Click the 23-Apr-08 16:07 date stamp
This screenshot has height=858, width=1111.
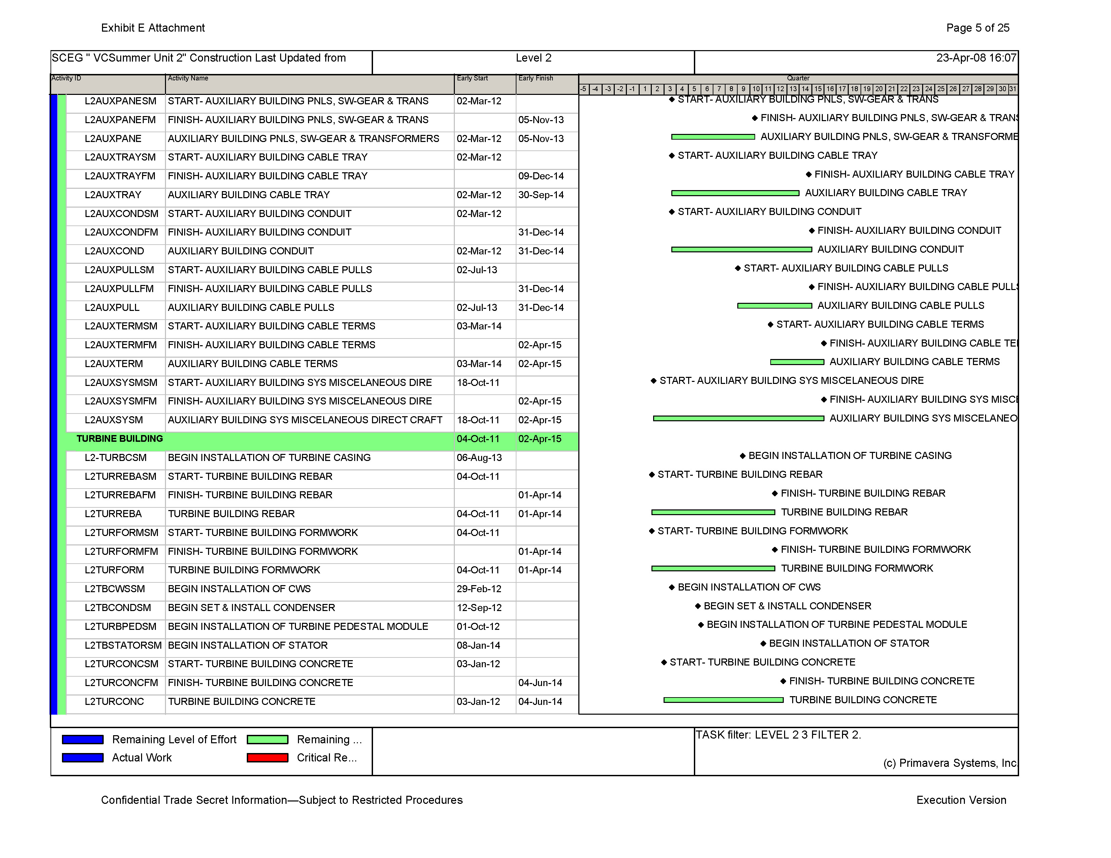976,58
